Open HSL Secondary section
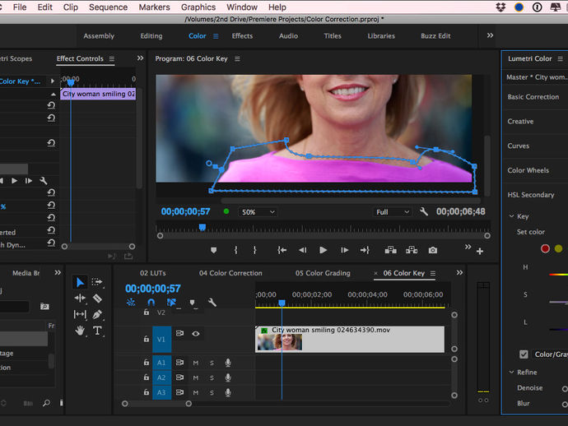The width and height of the screenshot is (568, 426). point(531,195)
